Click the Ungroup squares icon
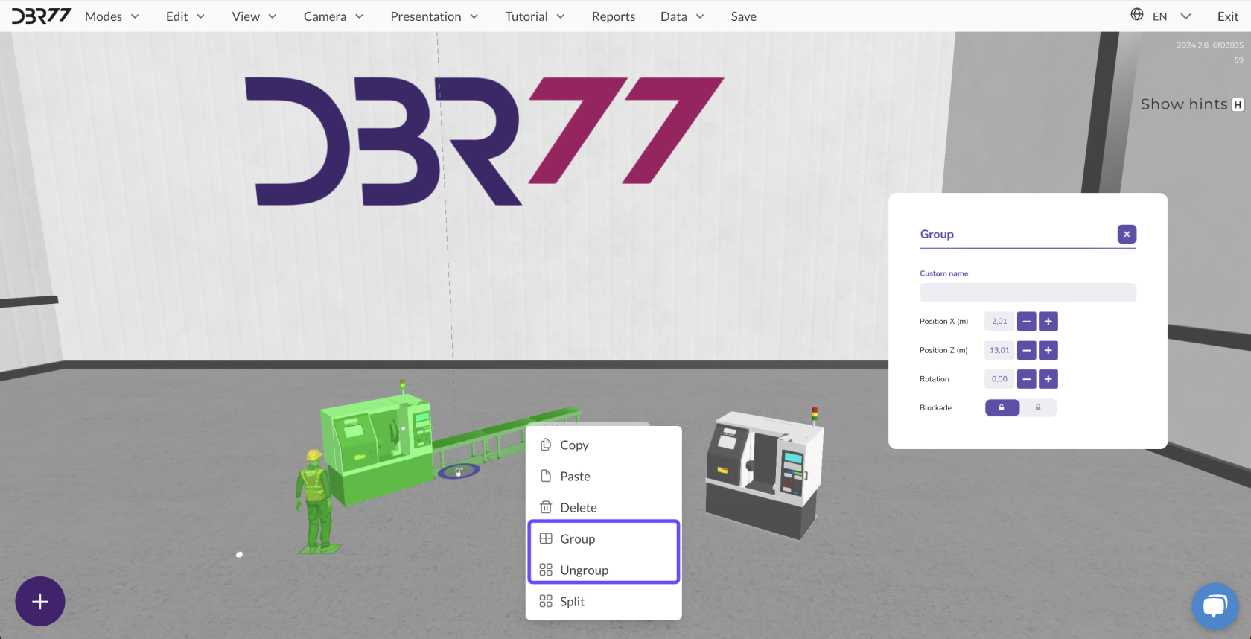Image resolution: width=1251 pixels, height=639 pixels. tap(546, 570)
